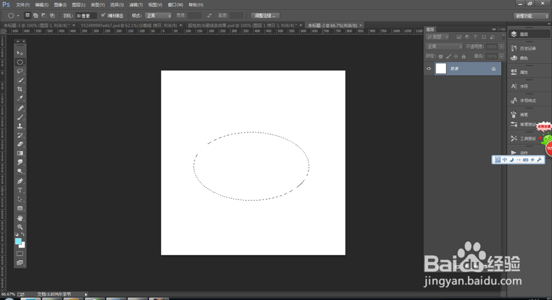Open the 属性 Properties panel

pos(519,72)
